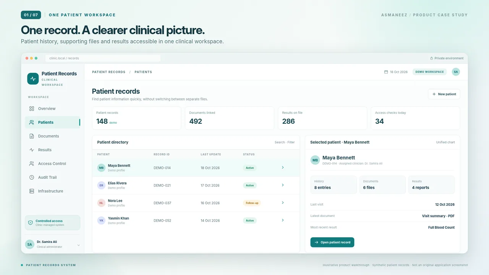Click the plus icon on New patient
The height and width of the screenshot is (275, 489).
434,94
